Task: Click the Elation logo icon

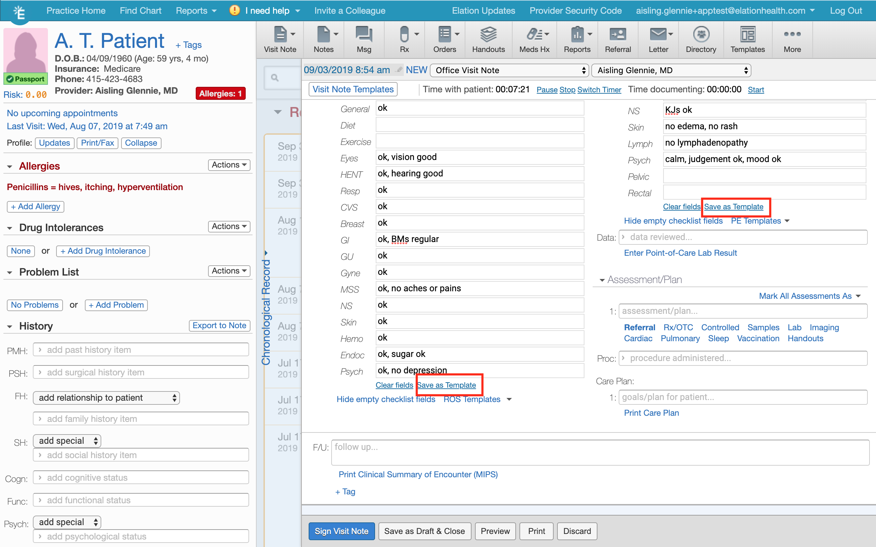Action: pos(19,12)
